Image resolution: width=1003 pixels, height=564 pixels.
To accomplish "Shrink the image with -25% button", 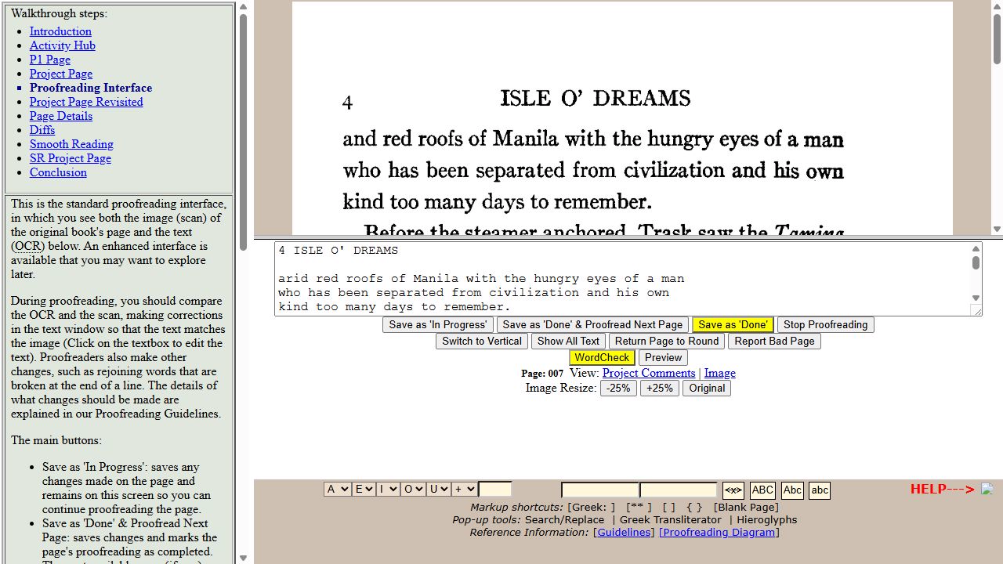I will pos(618,389).
